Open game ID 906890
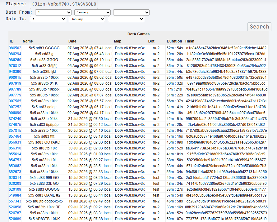 (x=15, y=113)
